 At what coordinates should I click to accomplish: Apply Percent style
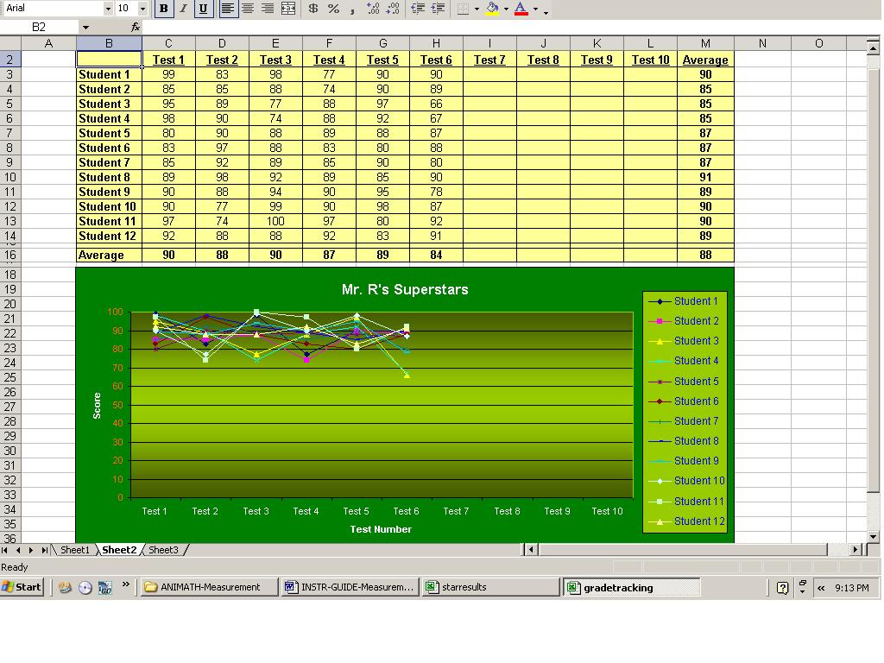(333, 9)
